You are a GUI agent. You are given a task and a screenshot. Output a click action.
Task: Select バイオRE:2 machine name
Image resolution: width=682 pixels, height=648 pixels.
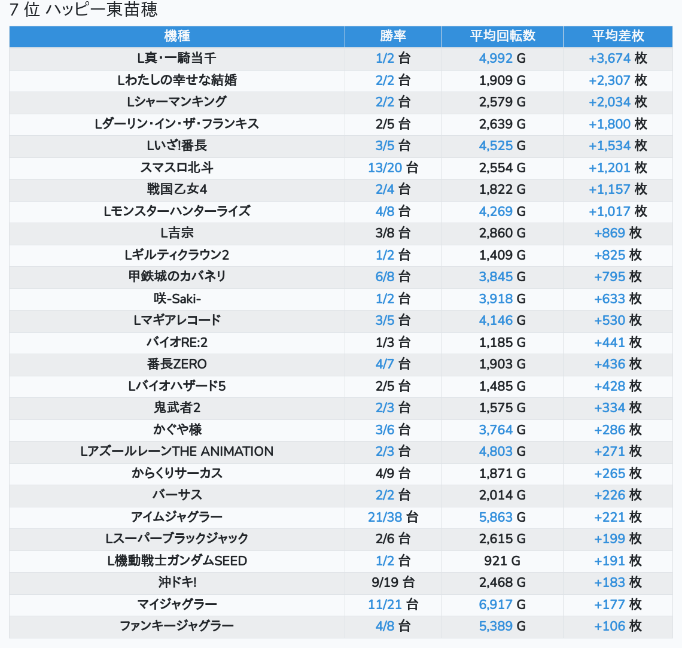click(x=177, y=342)
